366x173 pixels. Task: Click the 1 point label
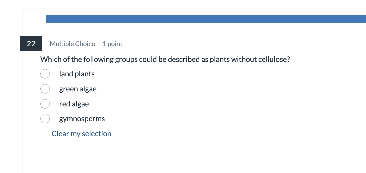[x=112, y=44]
